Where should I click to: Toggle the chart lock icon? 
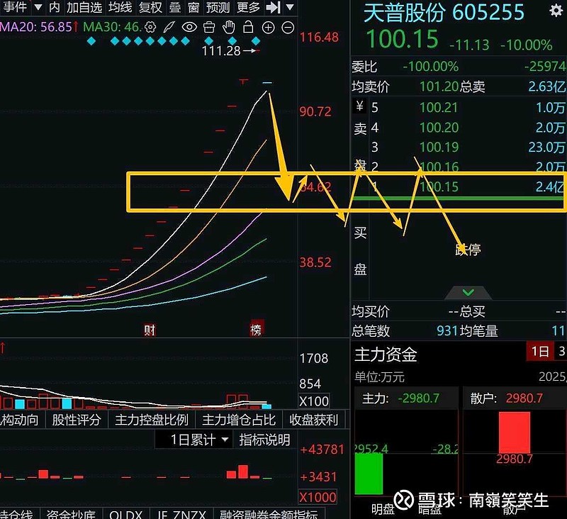click(248, 28)
